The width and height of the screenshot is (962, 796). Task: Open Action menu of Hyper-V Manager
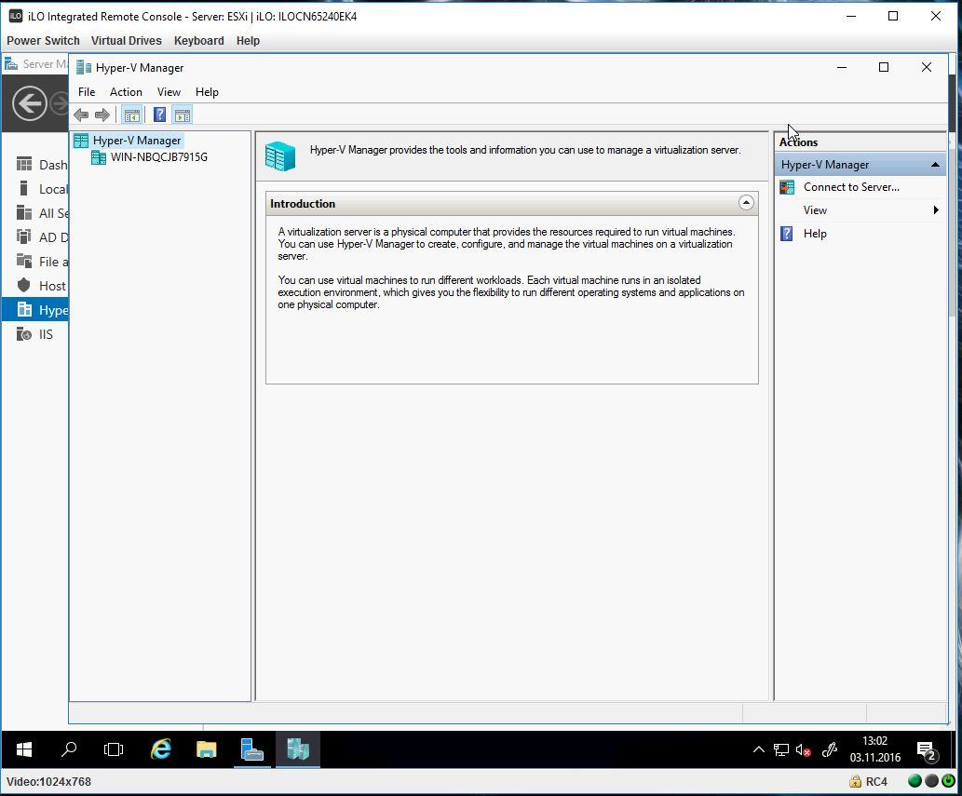coord(126,92)
